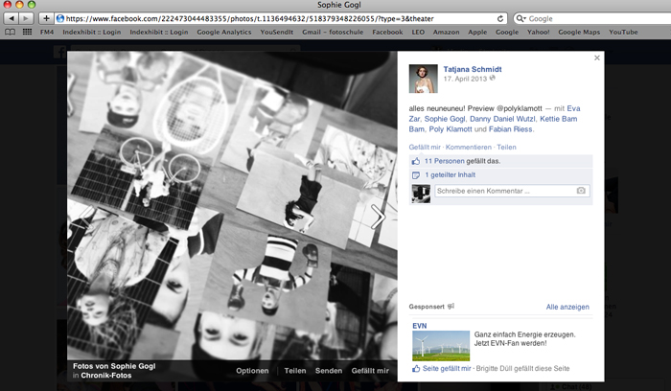Open the EVN sponsored page title
The height and width of the screenshot is (391, 671).
click(420, 326)
